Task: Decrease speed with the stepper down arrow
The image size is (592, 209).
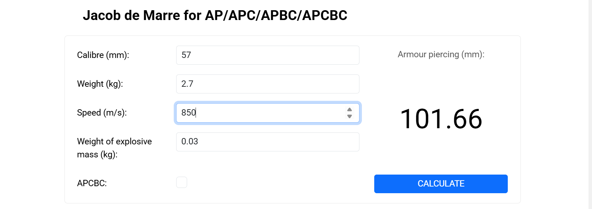Action: pos(349,116)
